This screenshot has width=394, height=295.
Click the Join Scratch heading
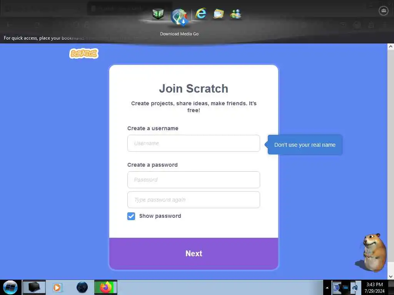[194, 89]
